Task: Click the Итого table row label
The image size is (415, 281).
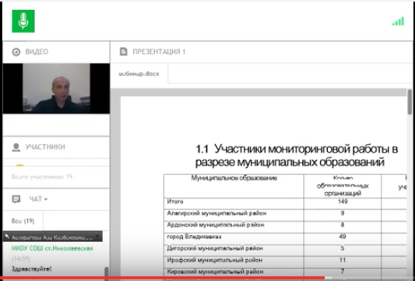Action: (175, 202)
